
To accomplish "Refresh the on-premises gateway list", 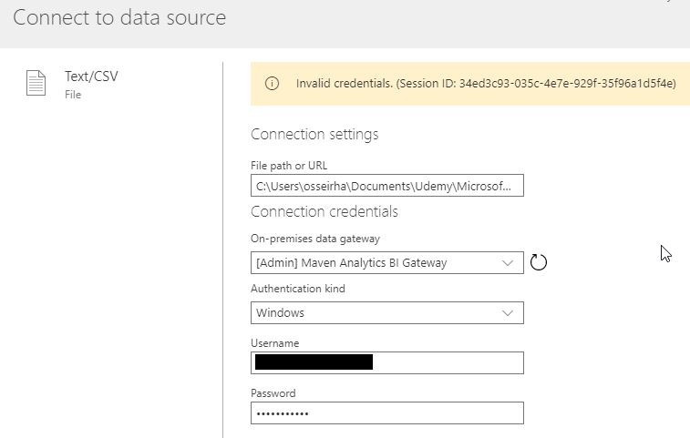I will 538,262.
